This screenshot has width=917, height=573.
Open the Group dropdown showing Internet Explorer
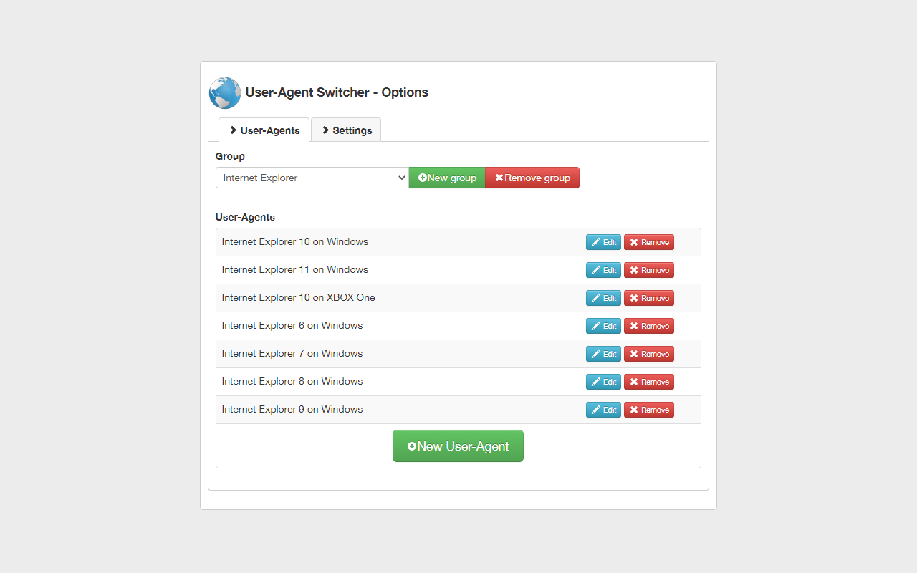point(312,178)
